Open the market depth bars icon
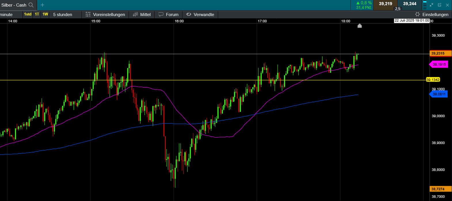Image resolution: width=452 pixels, height=201 pixels. tap(425, 5)
